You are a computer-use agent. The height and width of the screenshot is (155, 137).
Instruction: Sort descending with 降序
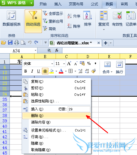click(74, 26)
